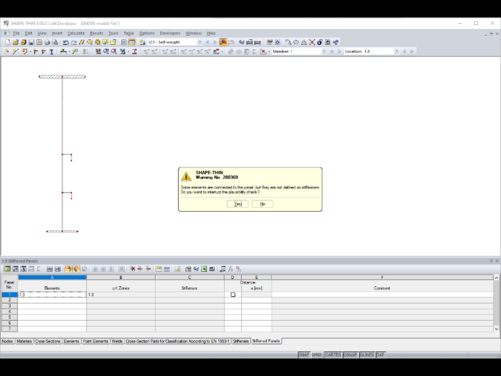
Task: Toggle GLINES in the status bar
Action: (367, 355)
